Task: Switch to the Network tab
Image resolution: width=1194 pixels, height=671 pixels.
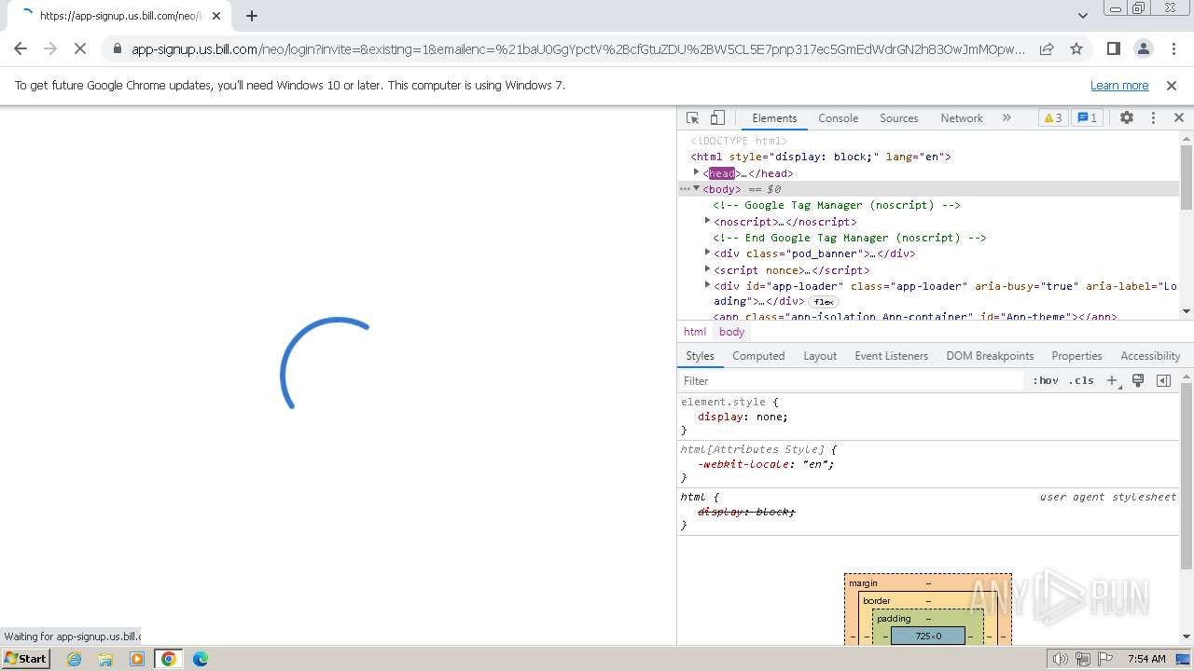Action: click(962, 118)
